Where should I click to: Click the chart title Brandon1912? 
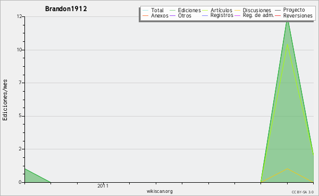pos(66,9)
